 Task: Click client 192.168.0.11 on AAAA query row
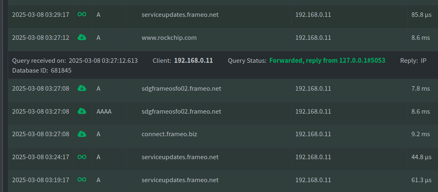click(x=313, y=111)
